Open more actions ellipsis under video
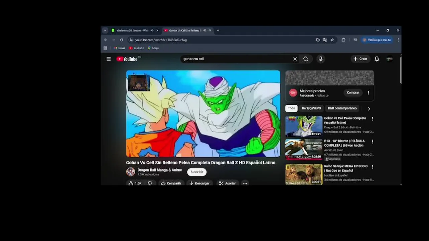This screenshot has width=429, height=241. tap(245, 183)
